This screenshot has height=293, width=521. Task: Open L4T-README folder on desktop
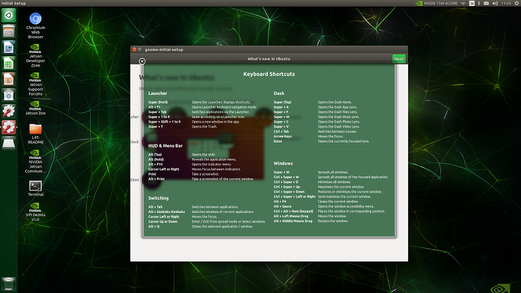tap(36, 134)
